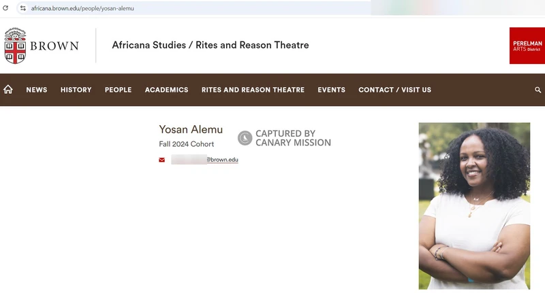This screenshot has height=293, width=545.
Task: View site information icon in address bar
Action: tap(22, 8)
